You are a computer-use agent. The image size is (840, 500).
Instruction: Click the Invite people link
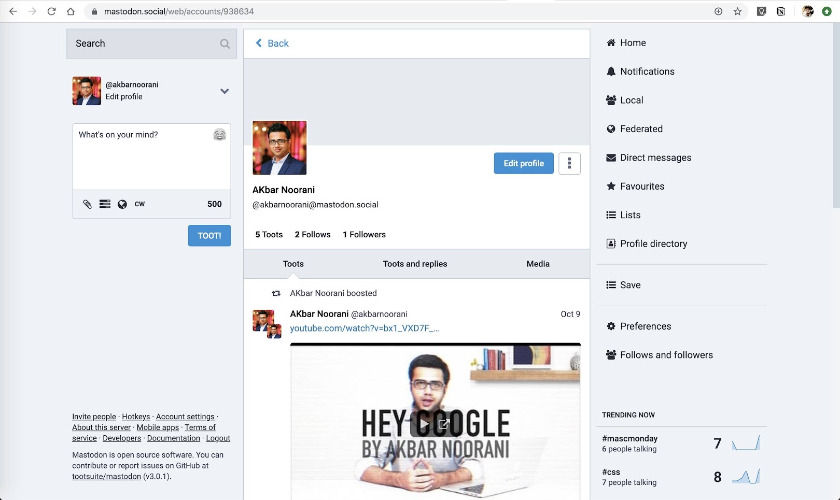94,417
